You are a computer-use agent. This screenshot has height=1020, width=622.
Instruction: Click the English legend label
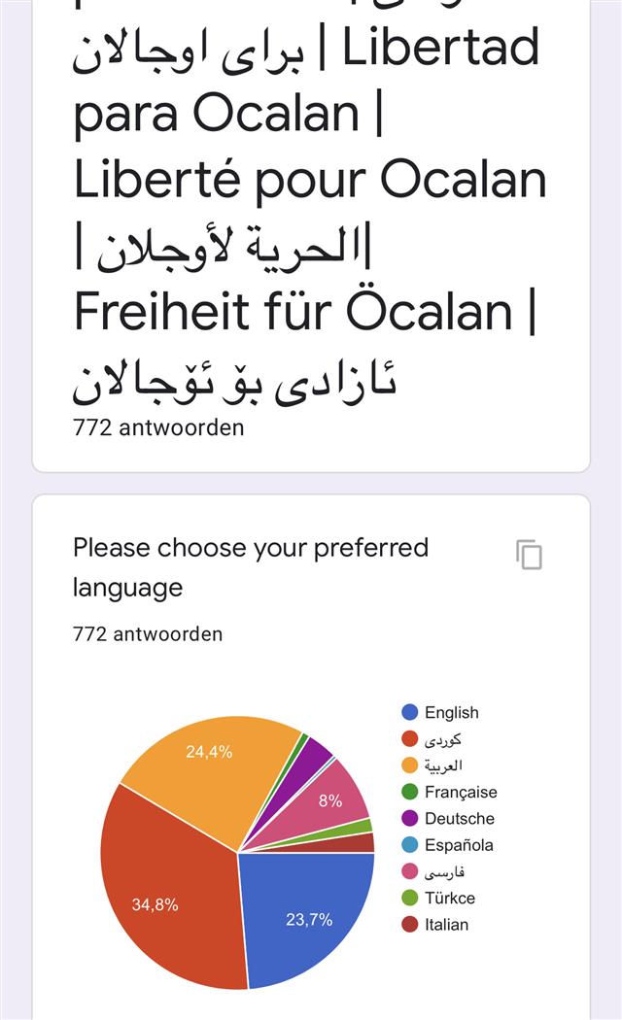click(x=451, y=712)
